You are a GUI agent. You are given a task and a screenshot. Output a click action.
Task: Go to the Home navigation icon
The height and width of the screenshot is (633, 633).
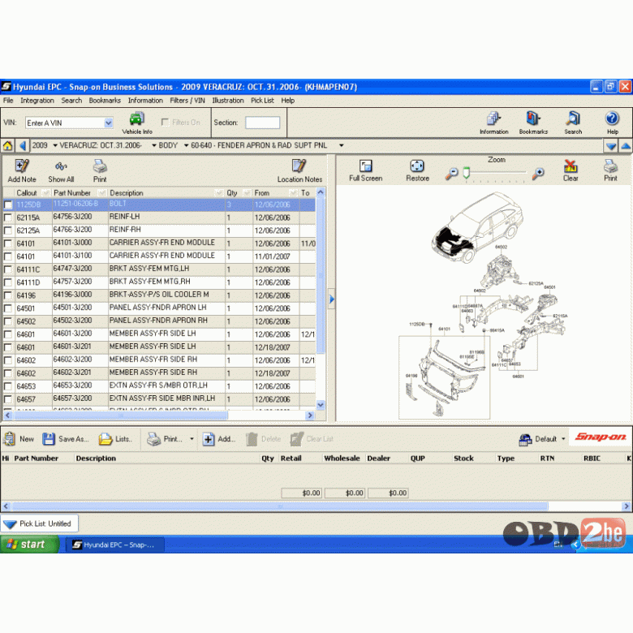7,146
